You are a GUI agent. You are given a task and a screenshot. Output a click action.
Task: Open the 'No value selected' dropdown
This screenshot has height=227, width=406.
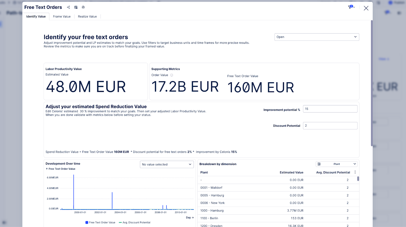tap(167, 165)
